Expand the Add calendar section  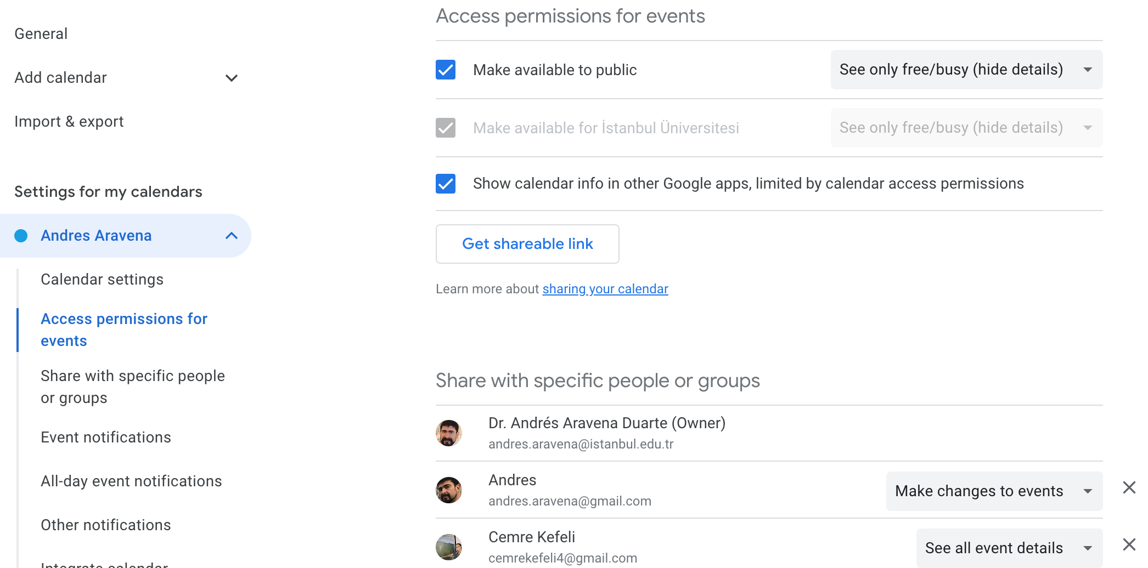(232, 78)
